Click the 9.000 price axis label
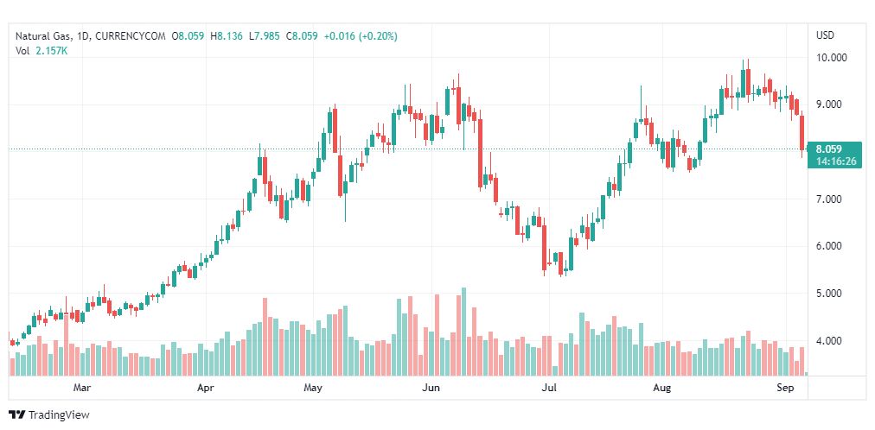This screenshot has height=430, width=875. (831, 104)
